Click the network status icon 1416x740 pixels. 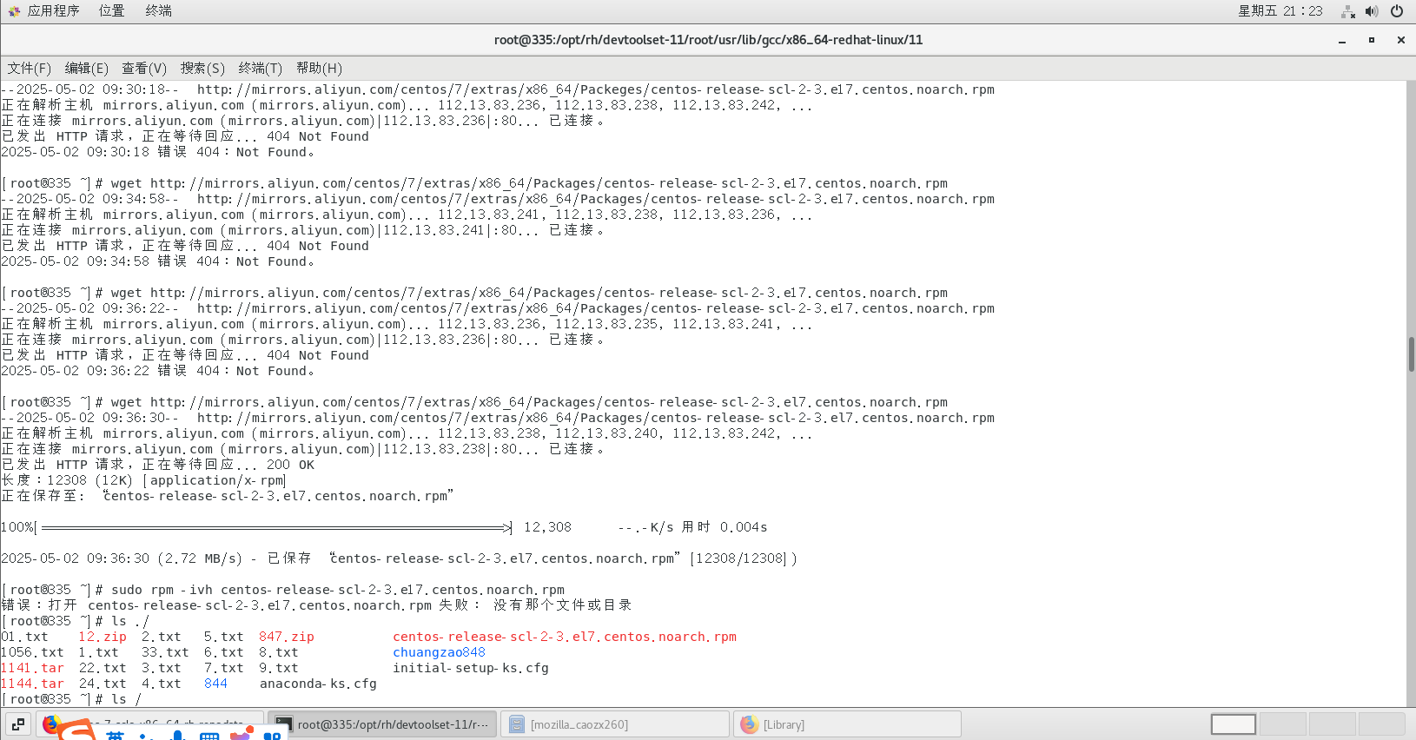pos(1348,11)
